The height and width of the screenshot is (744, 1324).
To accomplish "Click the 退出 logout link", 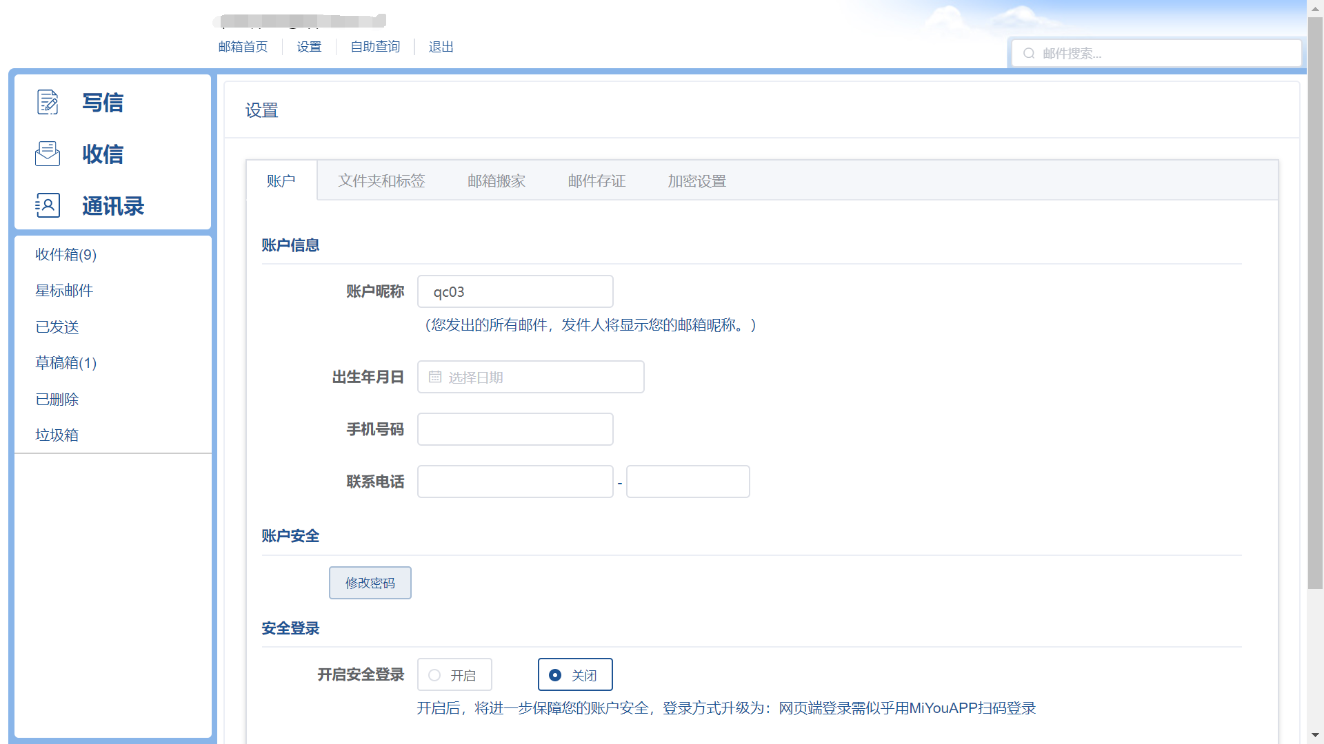I will click(x=441, y=47).
